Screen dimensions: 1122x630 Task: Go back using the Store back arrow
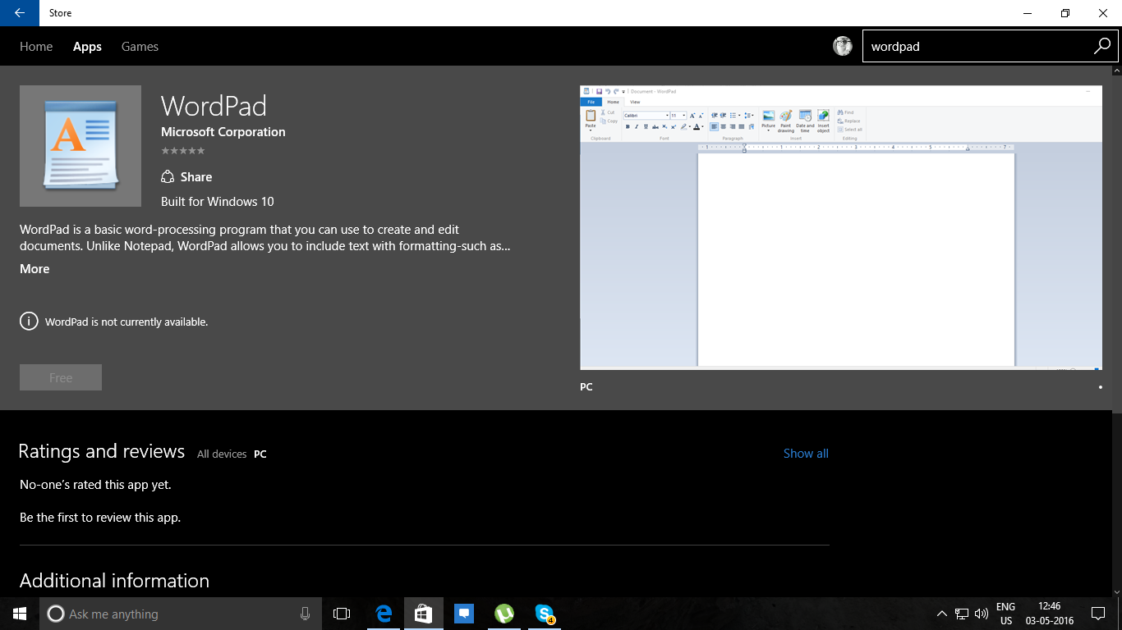coord(19,13)
